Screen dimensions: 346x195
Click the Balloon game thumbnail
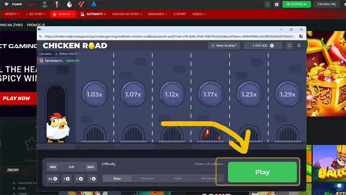coord(329,163)
